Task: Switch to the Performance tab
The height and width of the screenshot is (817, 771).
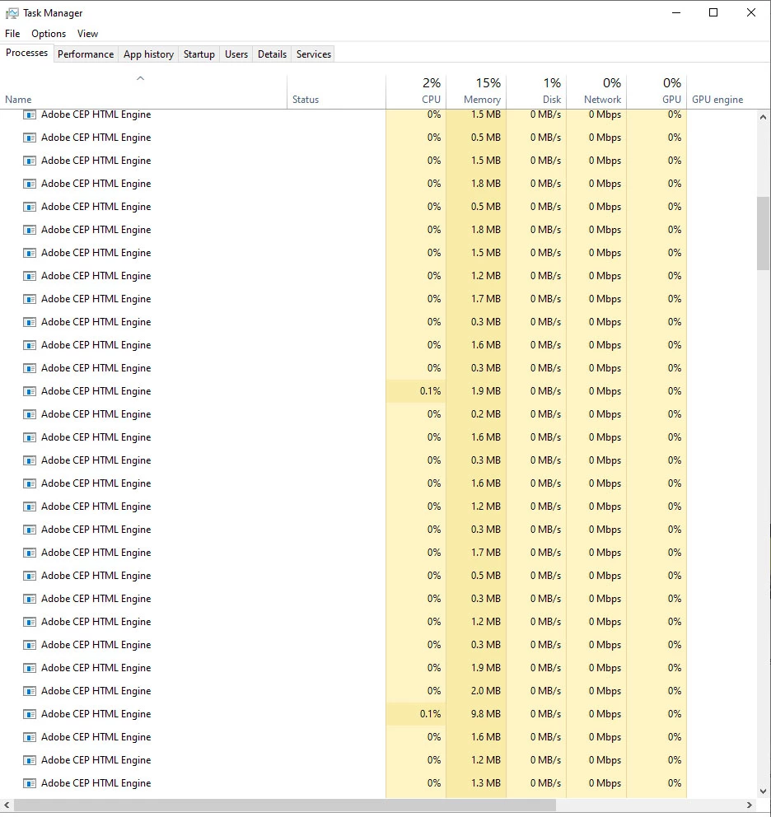Action: click(86, 54)
